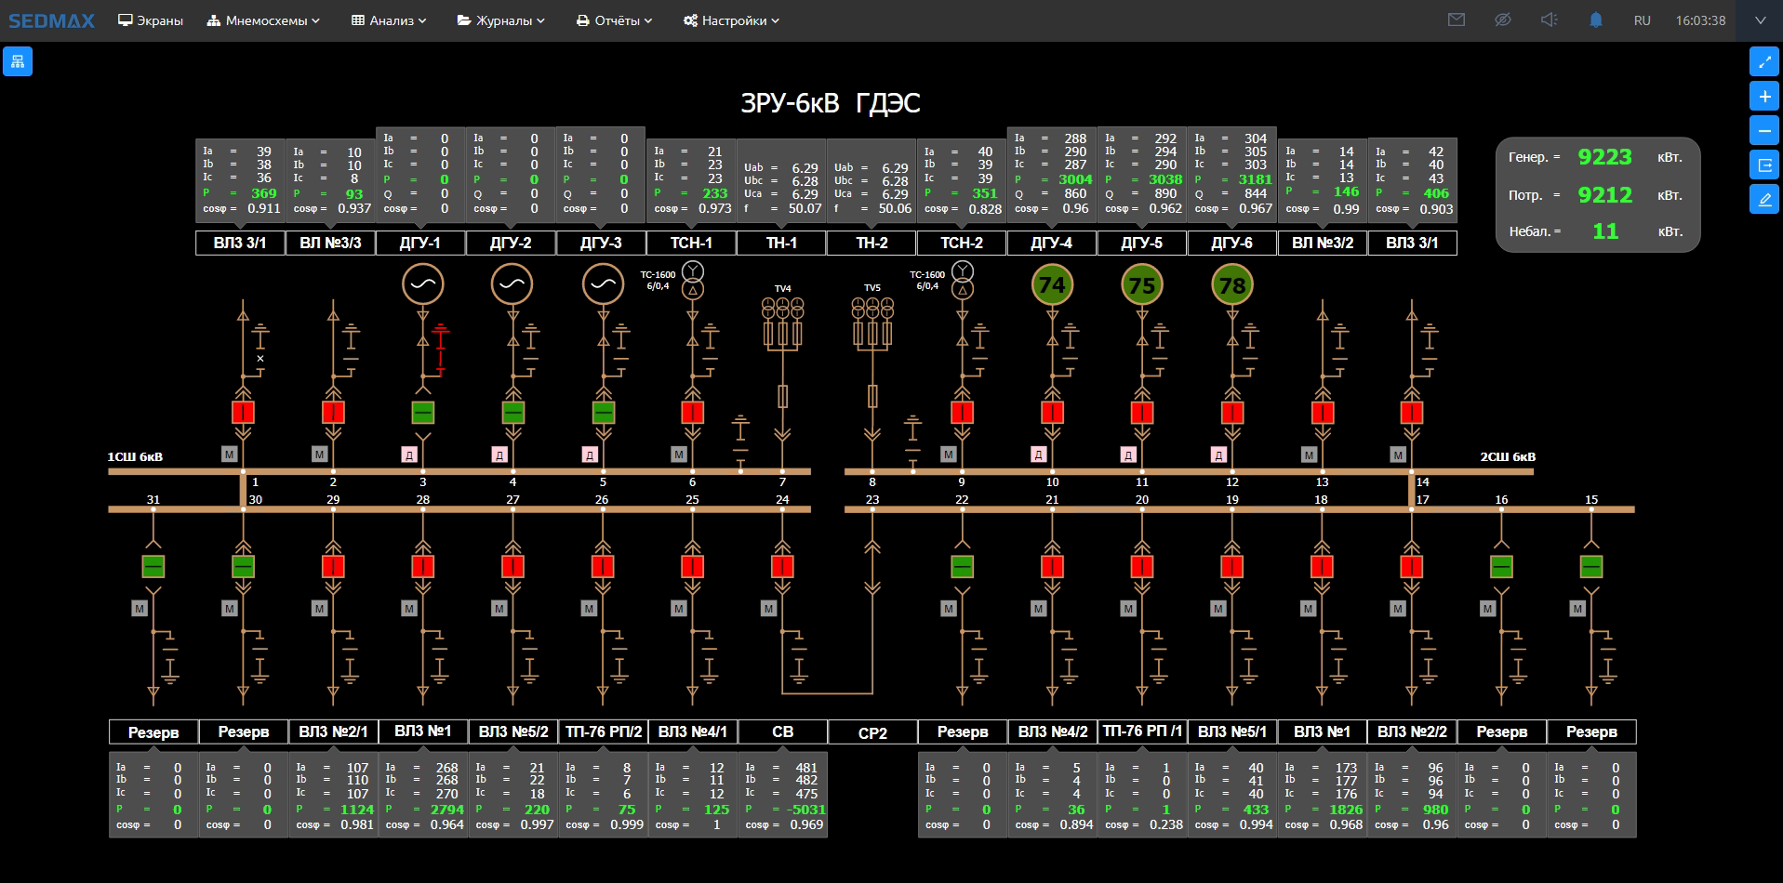This screenshot has height=883, width=1783.
Task: Zoom in with the plus button
Action: (1763, 97)
